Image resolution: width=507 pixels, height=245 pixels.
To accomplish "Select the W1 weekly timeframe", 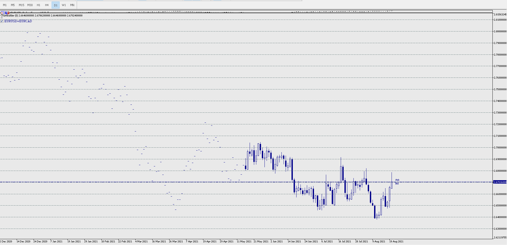I will 64,5.
